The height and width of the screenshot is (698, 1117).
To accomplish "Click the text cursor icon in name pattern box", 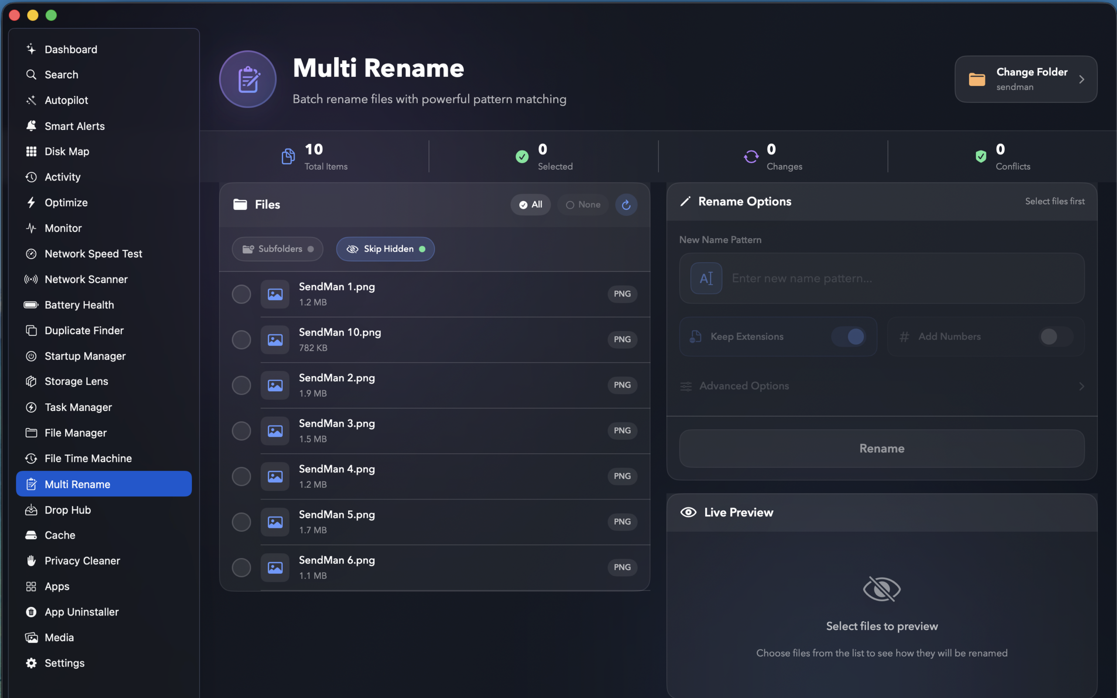I will pyautogui.click(x=706, y=278).
